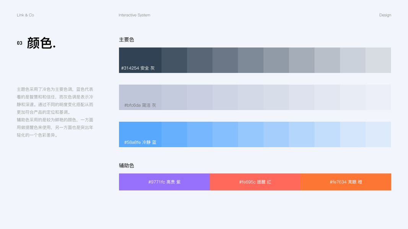The width and height of the screenshot is (408, 229).
Task: Select the large 颜色. title
Action: click(41, 43)
